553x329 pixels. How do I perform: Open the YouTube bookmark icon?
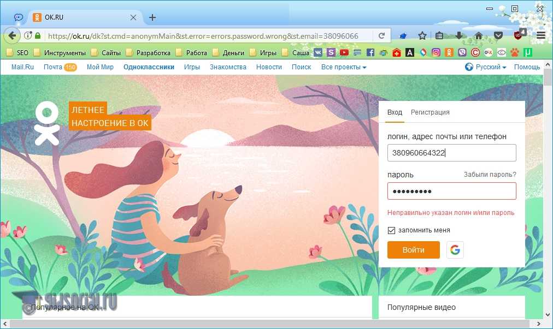[x=344, y=53]
